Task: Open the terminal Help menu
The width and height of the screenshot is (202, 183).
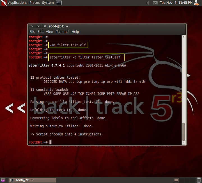Action: coord(75,32)
